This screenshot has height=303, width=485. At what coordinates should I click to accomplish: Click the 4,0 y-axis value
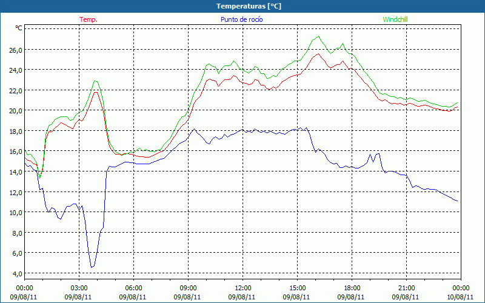pyautogui.click(x=17, y=274)
